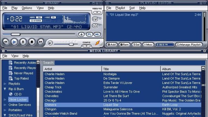Click the Playlist Editor vertical scrollbar
The width and height of the screenshot is (208, 117).
(204, 26)
